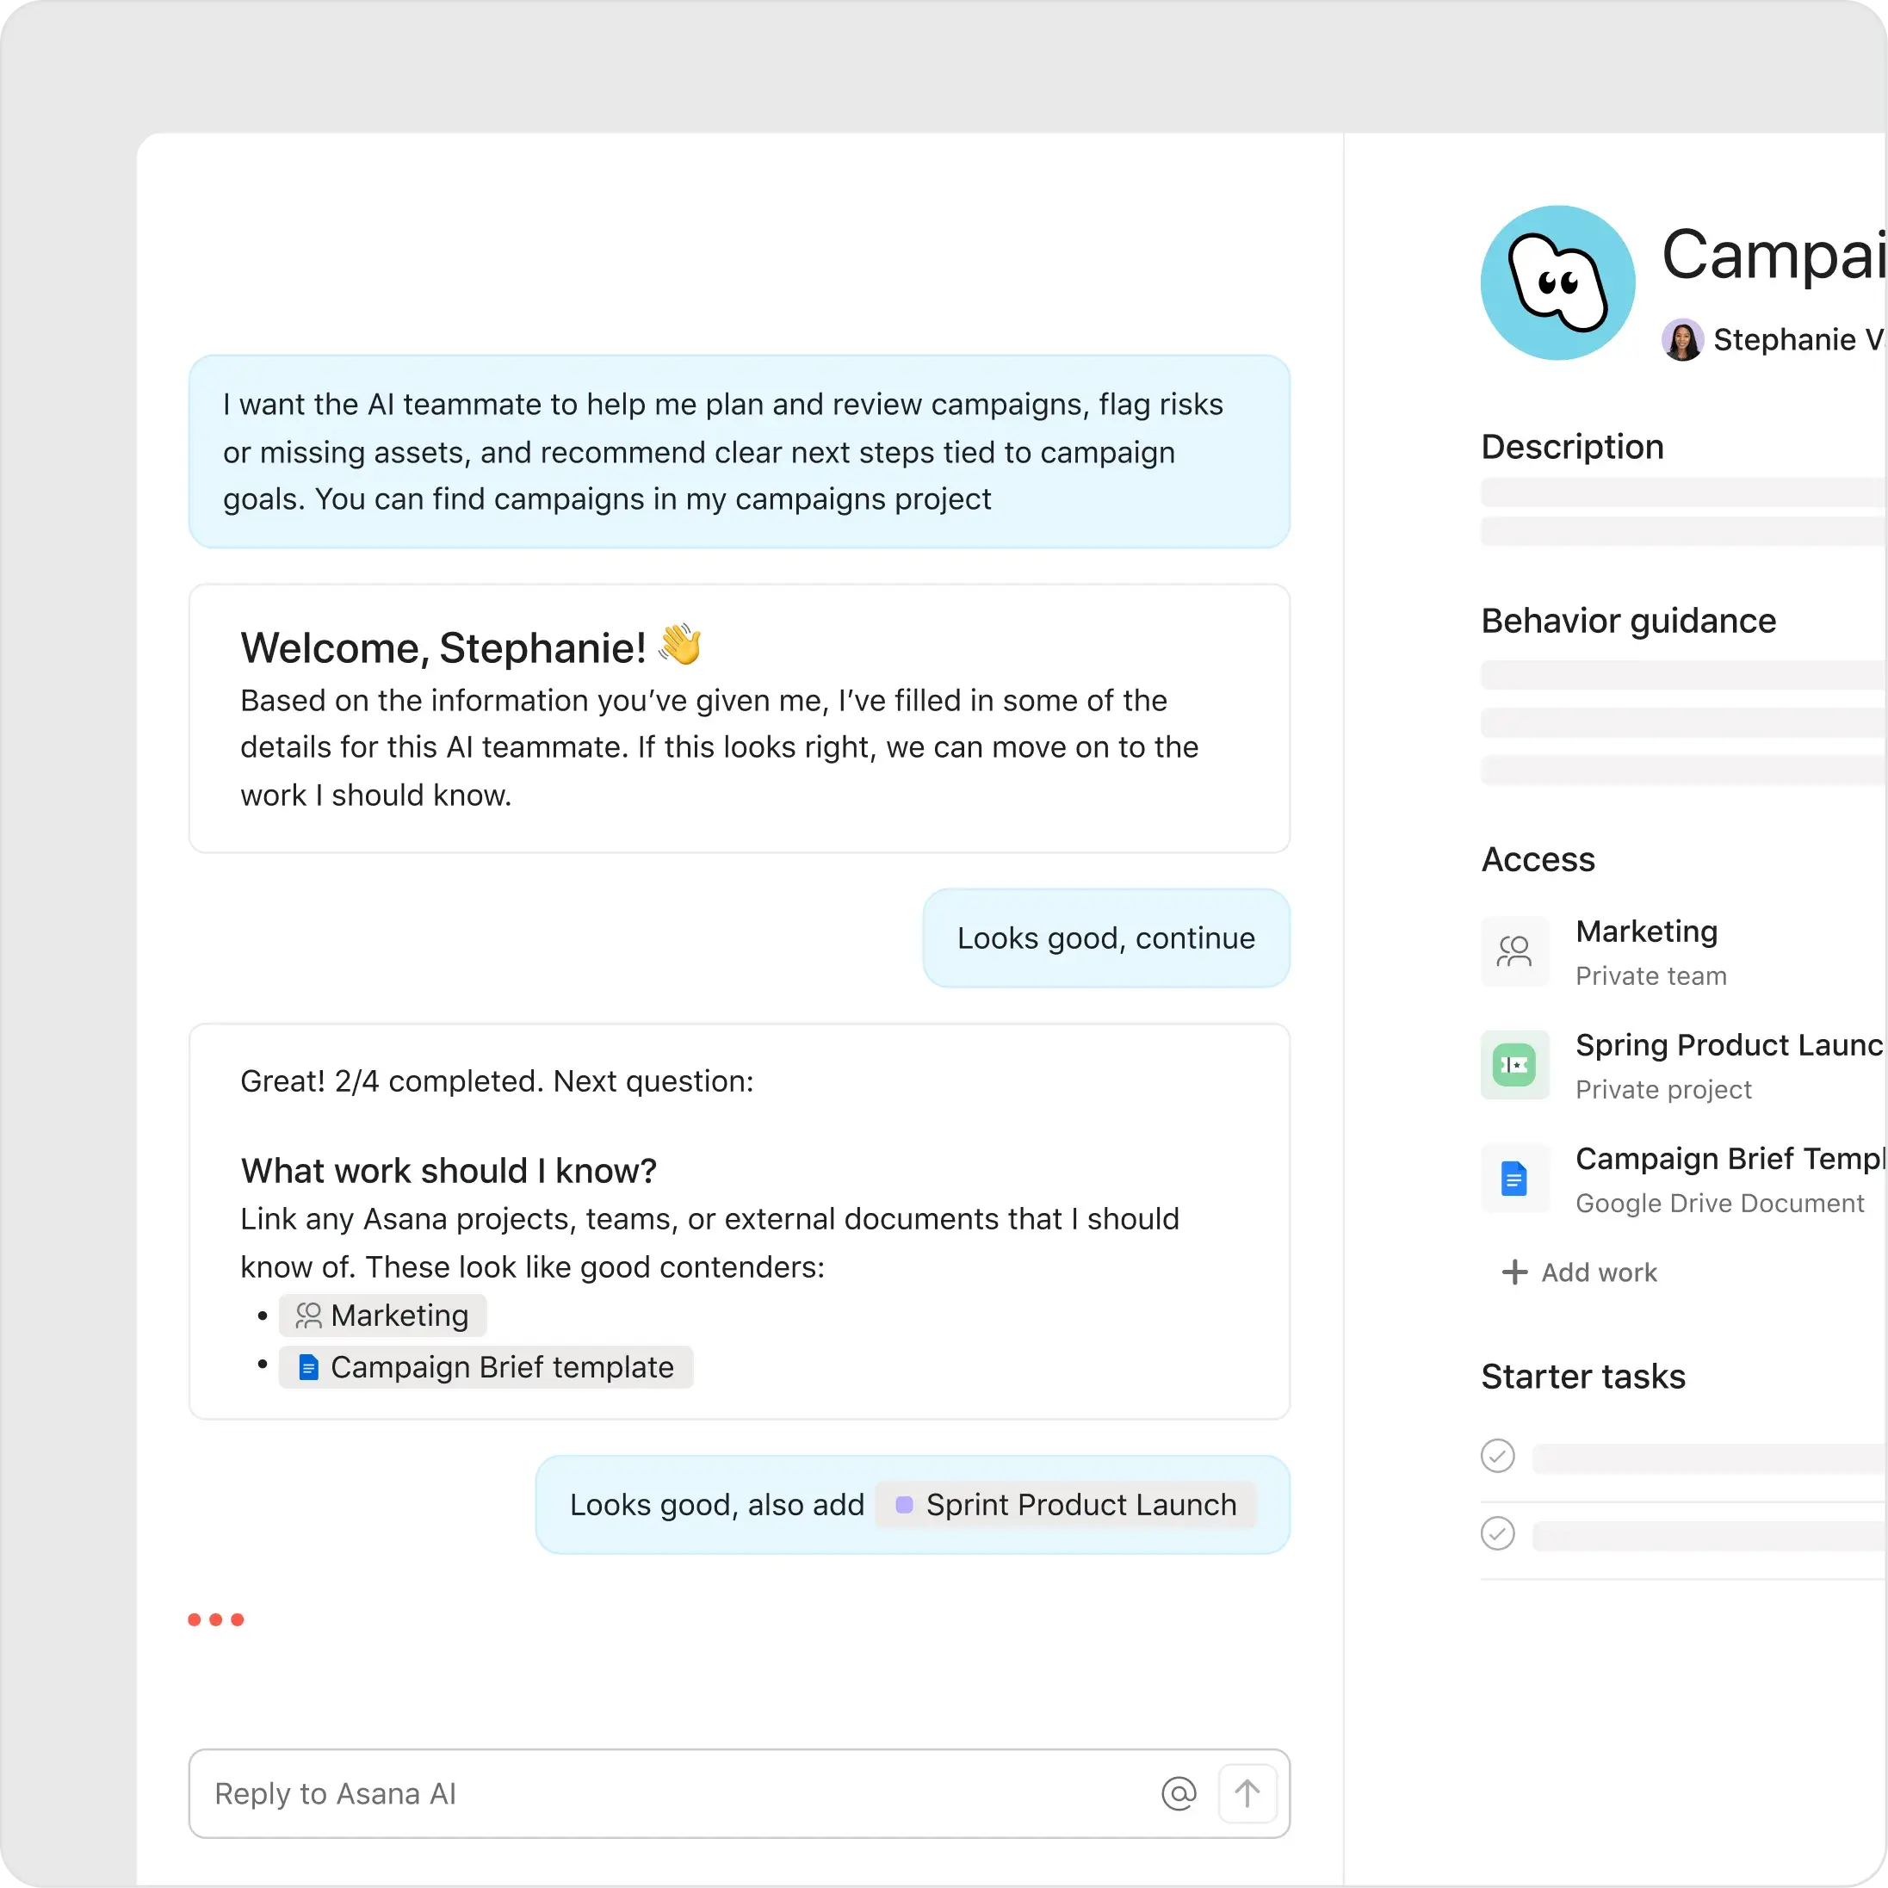This screenshot has width=1888, height=1888.
Task: Click the AI teammate avatar with googly eyes
Action: (x=1556, y=282)
